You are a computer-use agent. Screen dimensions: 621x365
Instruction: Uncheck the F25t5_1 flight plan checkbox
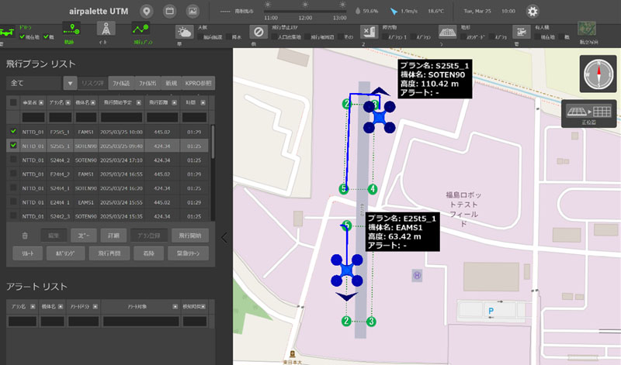tap(12, 132)
